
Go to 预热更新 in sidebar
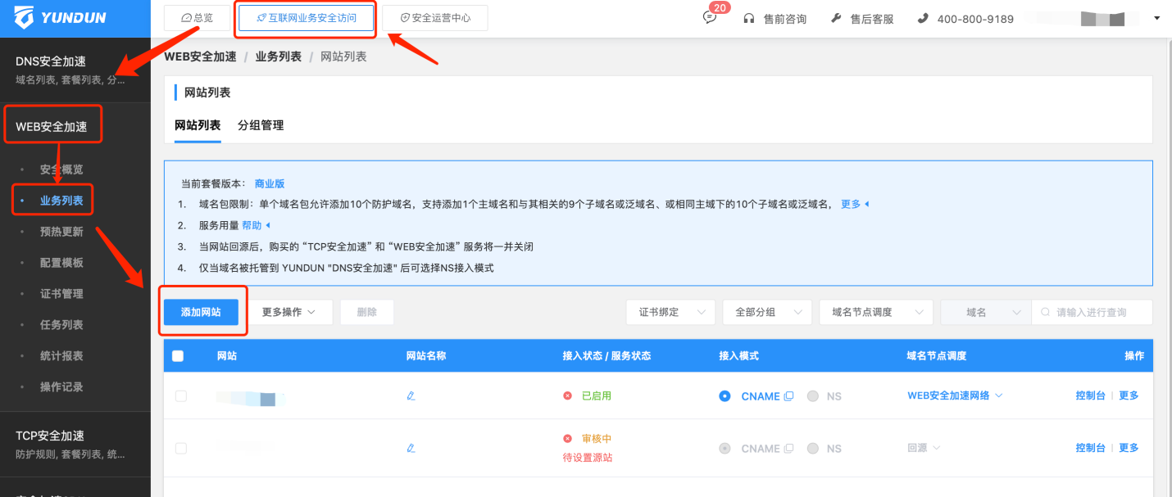[61, 232]
